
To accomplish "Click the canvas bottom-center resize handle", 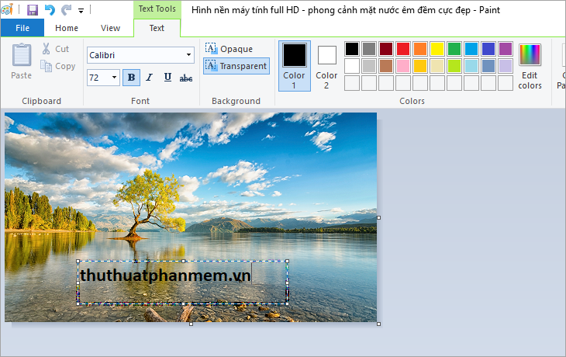I will tap(191, 324).
